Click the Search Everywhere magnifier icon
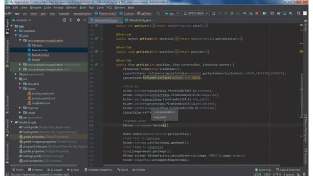The height and width of the screenshot is (176, 313). pos(299,13)
